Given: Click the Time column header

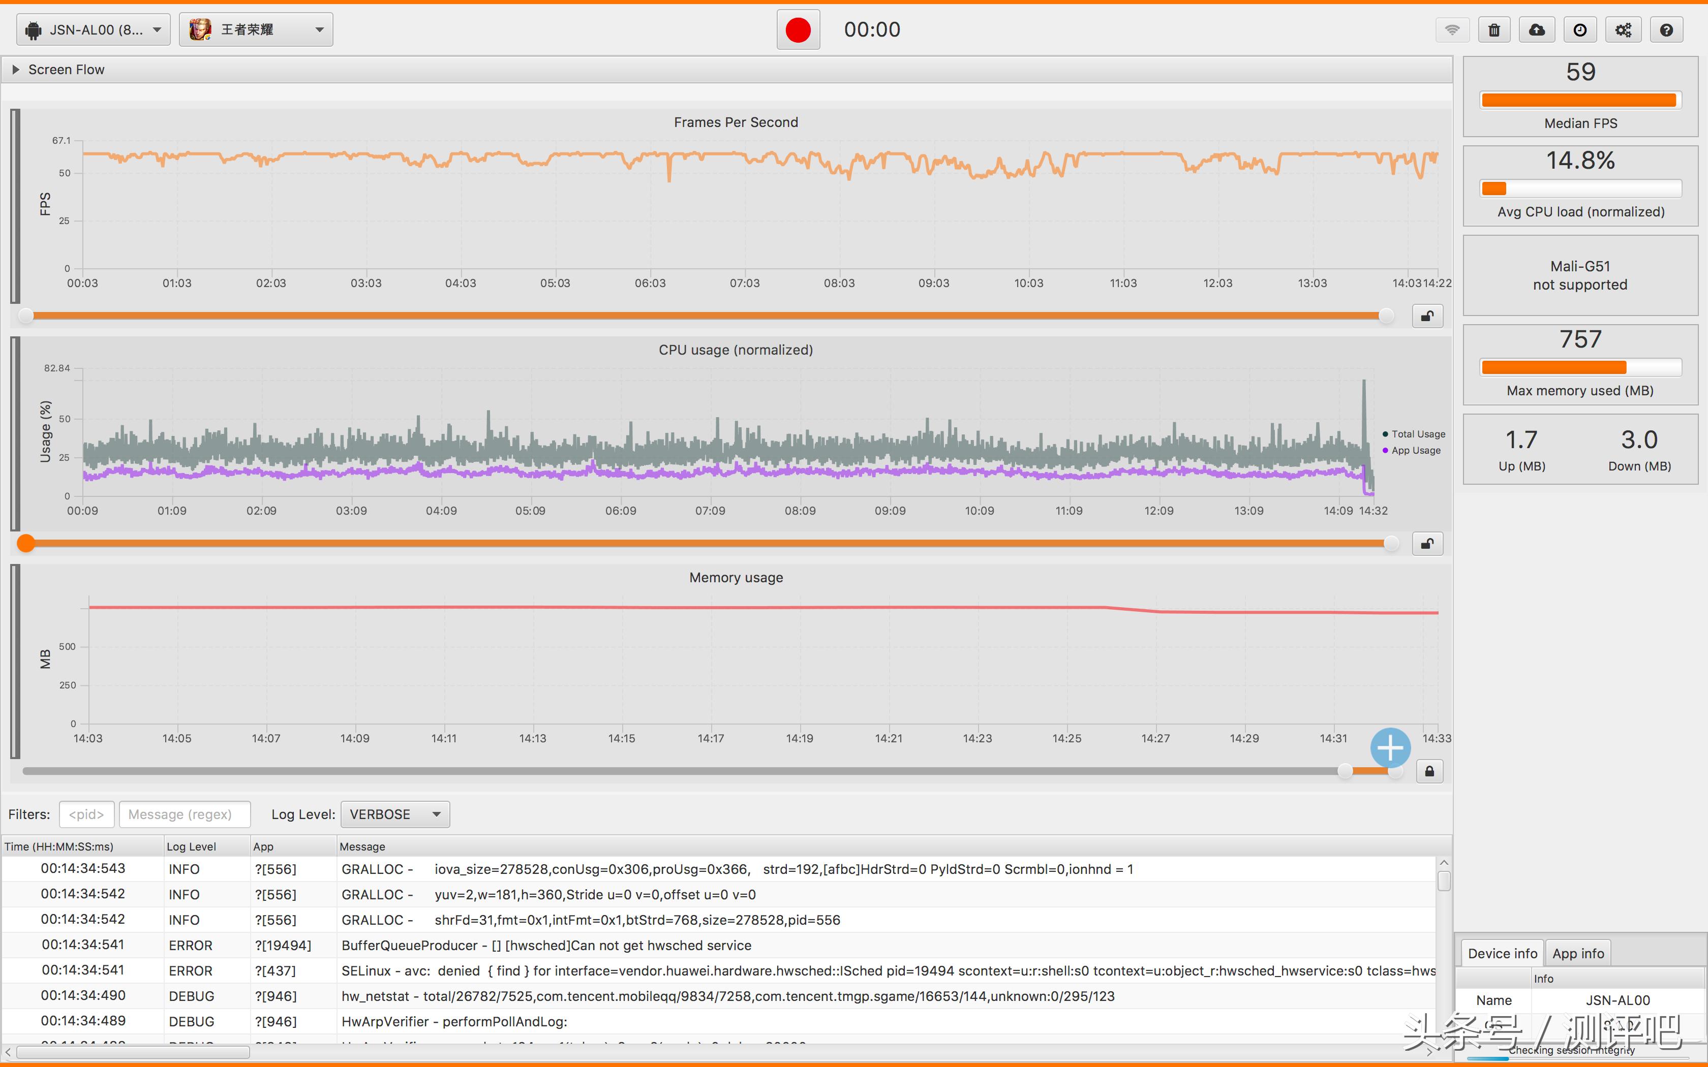Looking at the screenshot, I should click(x=82, y=846).
